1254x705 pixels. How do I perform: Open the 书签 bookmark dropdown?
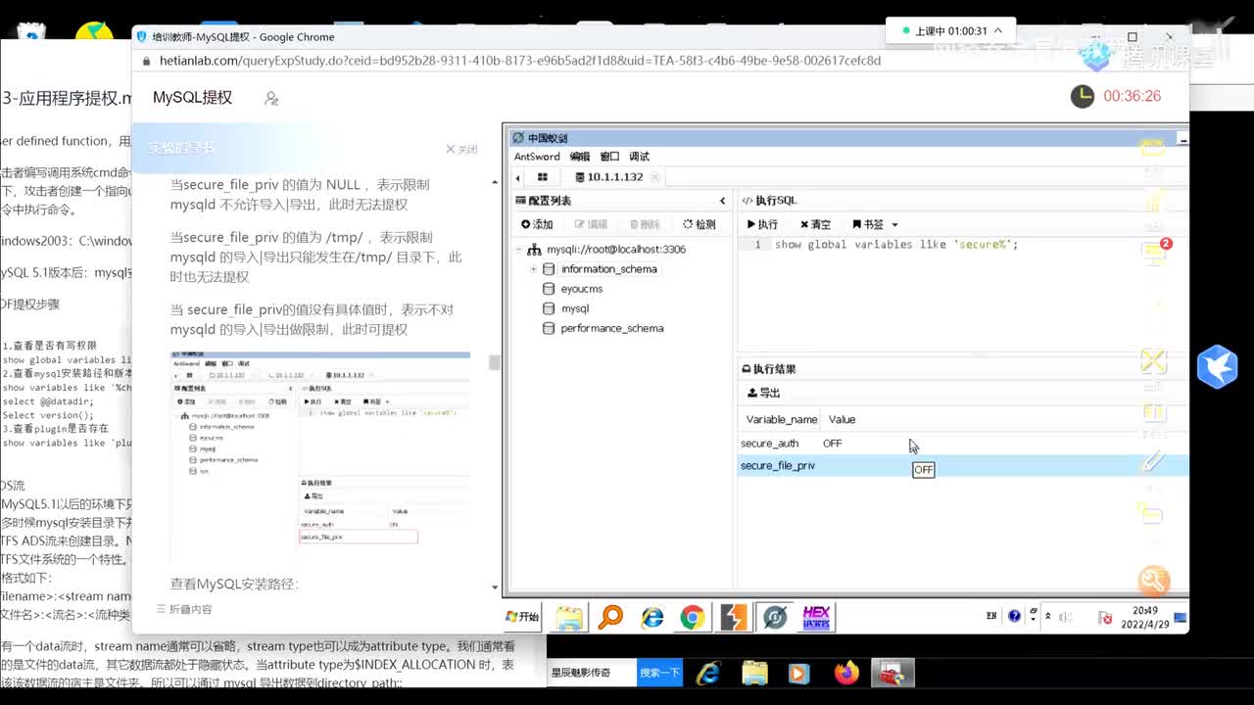tap(875, 224)
